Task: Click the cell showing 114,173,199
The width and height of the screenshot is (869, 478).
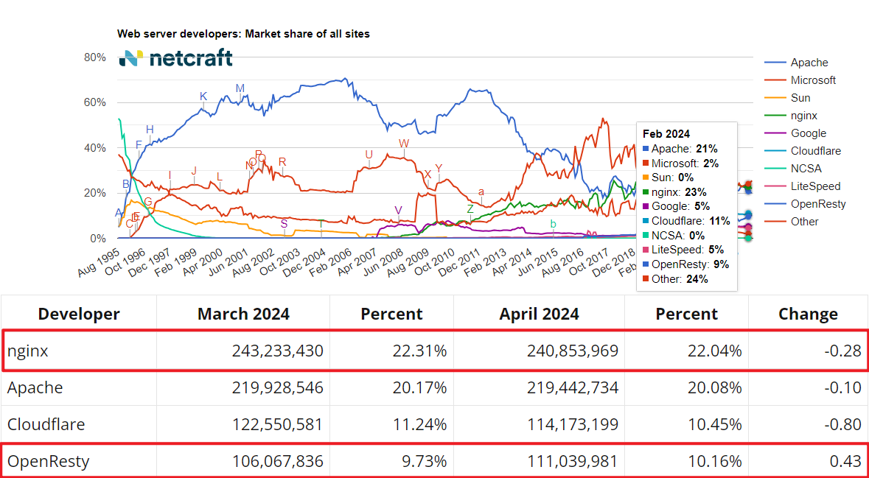Action: (540, 425)
